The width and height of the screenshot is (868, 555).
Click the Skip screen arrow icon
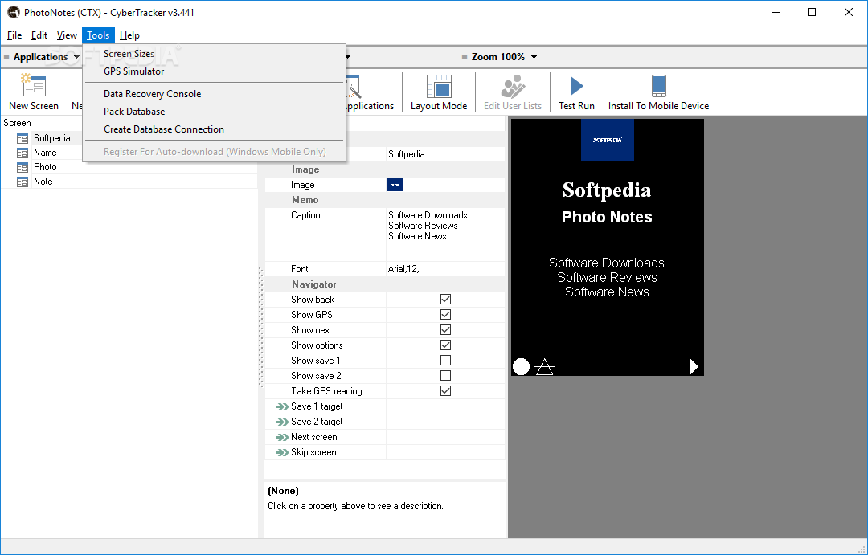[x=282, y=453]
